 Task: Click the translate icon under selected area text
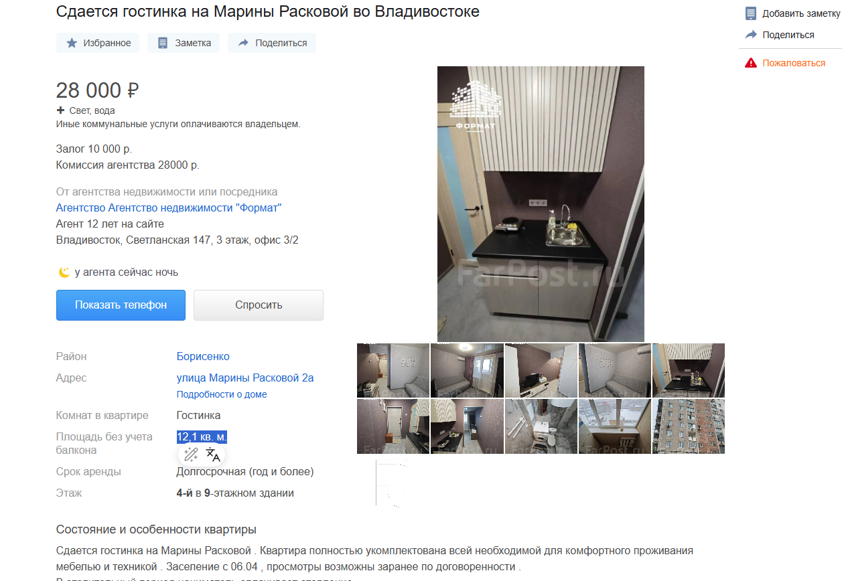coord(213,455)
